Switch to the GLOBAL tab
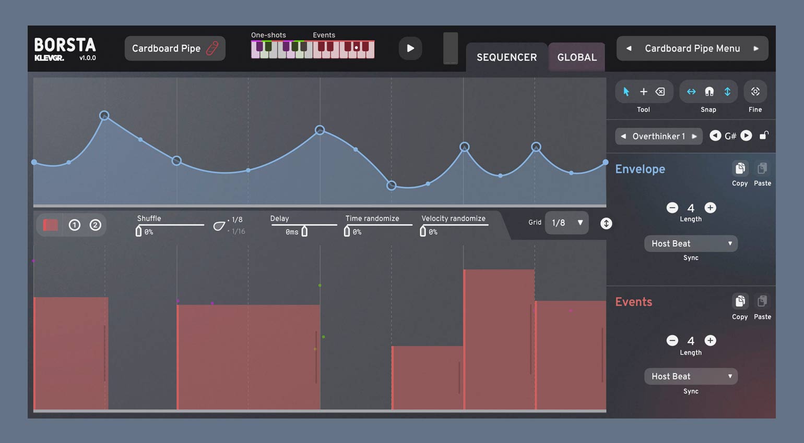This screenshot has width=804, height=443. pyautogui.click(x=576, y=57)
